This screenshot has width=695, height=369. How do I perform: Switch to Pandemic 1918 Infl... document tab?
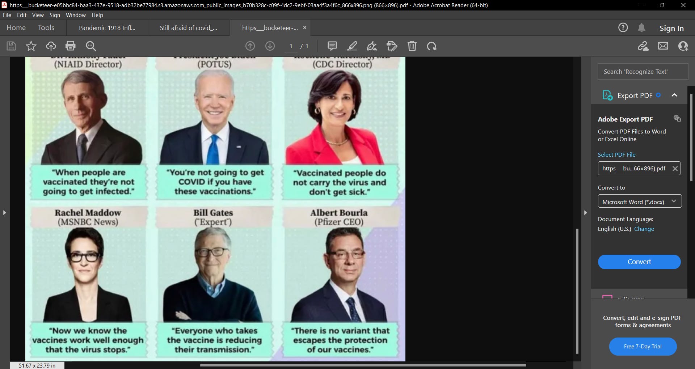click(107, 28)
